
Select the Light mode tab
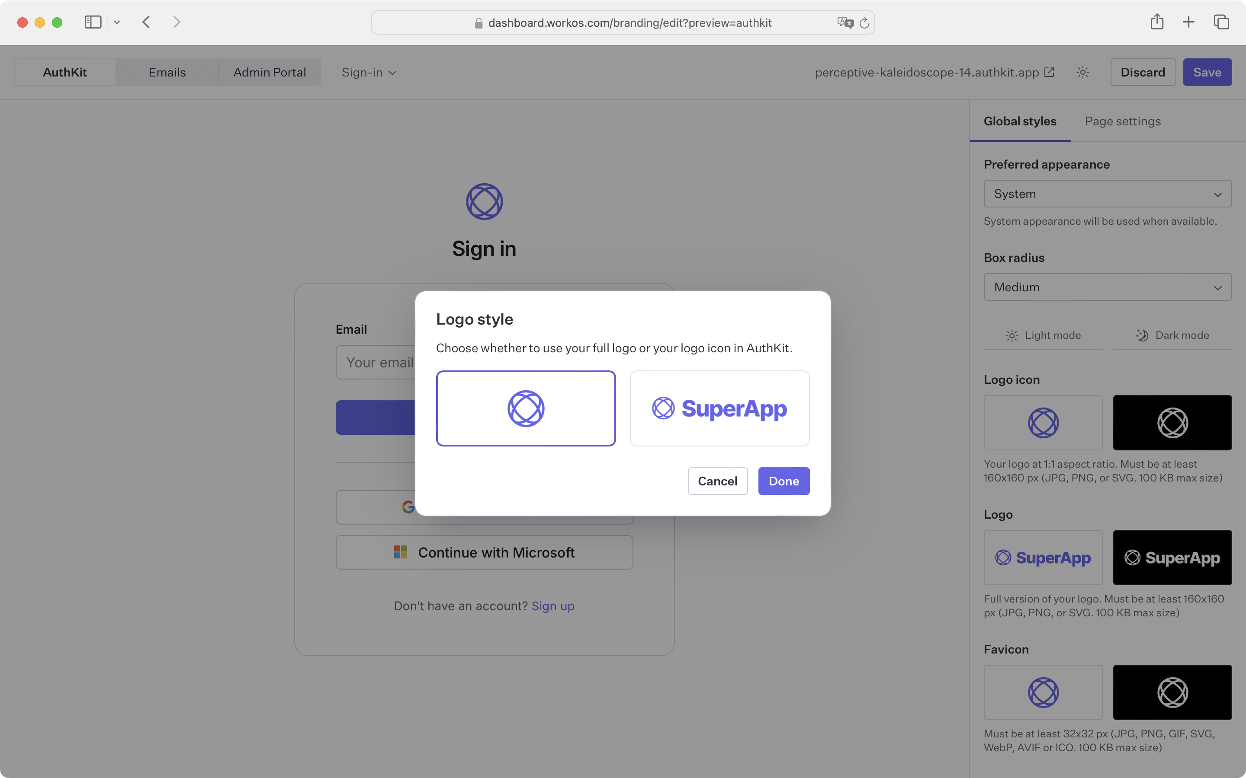(1043, 335)
